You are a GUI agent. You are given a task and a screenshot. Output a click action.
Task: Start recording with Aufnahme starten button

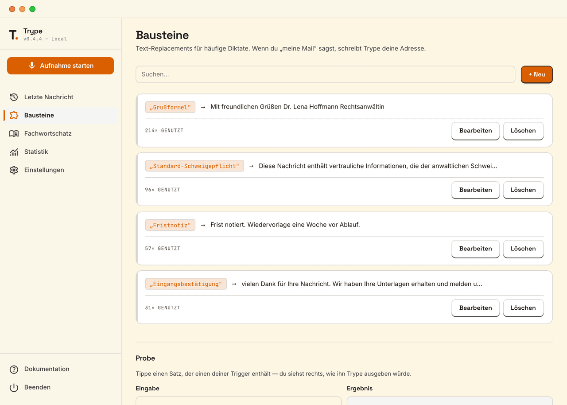point(60,66)
